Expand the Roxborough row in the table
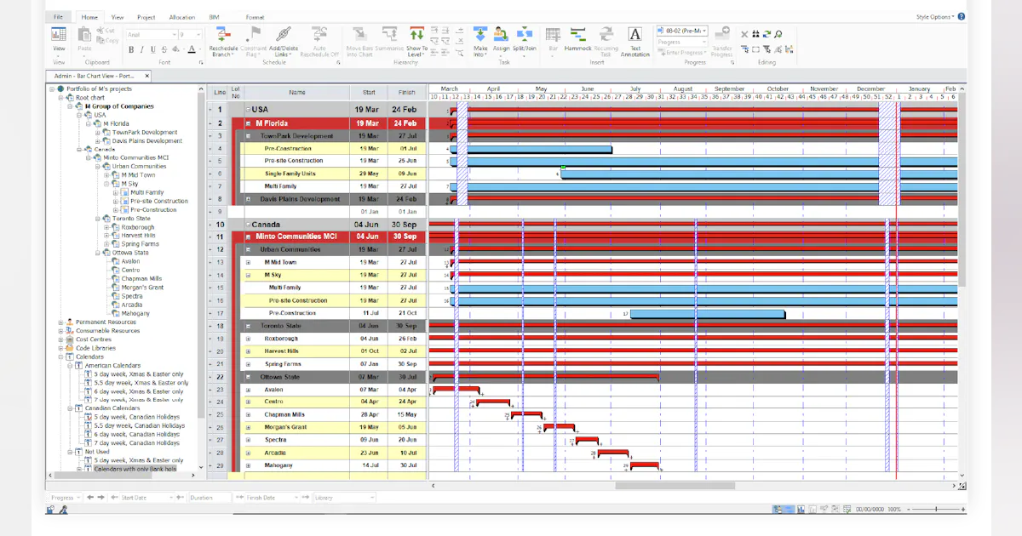The image size is (1022, 536). (x=248, y=339)
